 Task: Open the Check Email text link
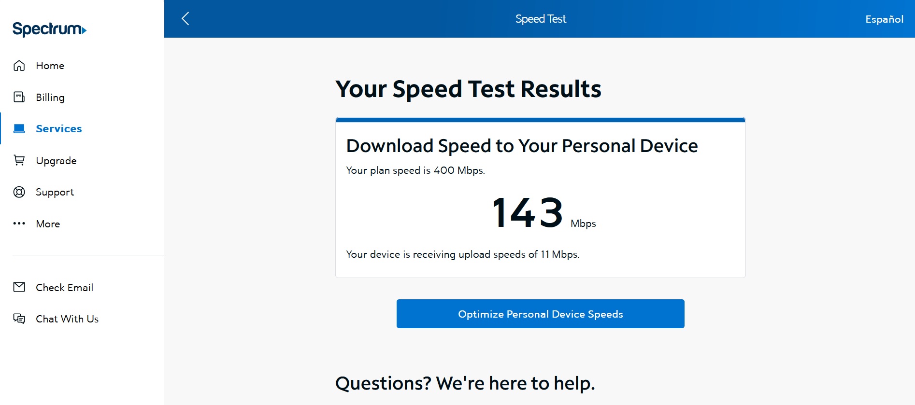pos(64,288)
